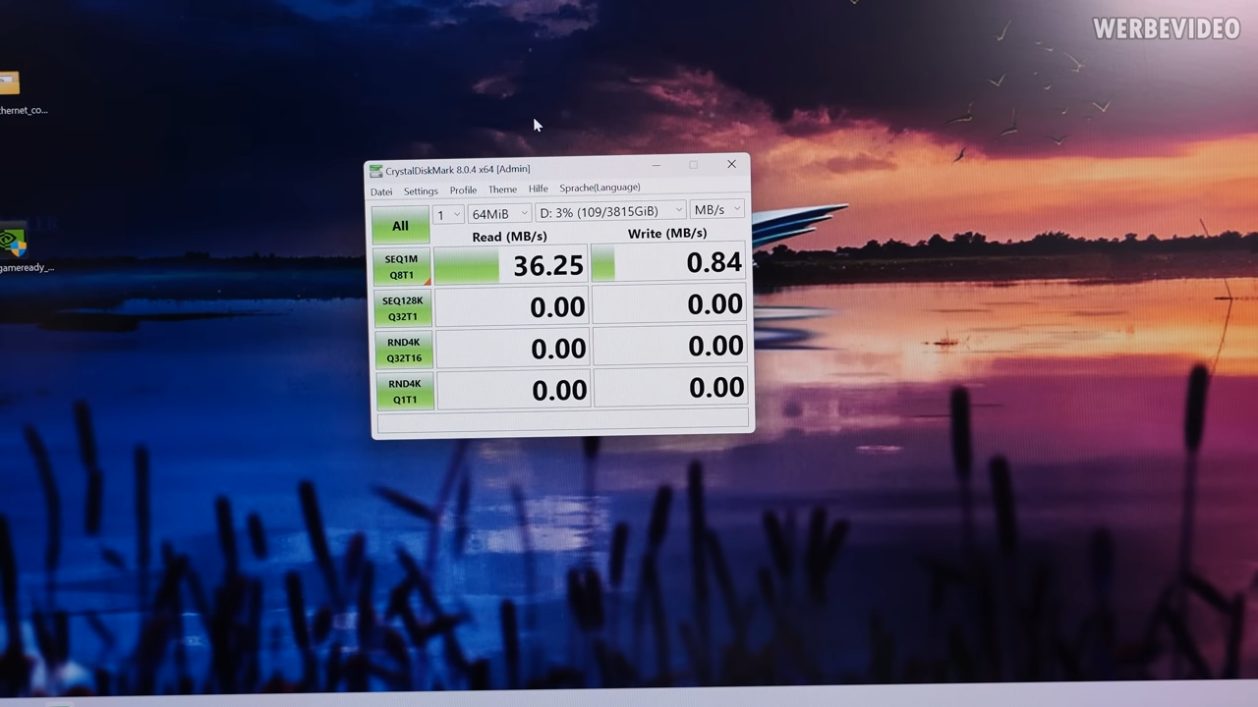Viewport: 1258px width, 707px height.
Task: Open the Profile menu
Action: point(463,190)
